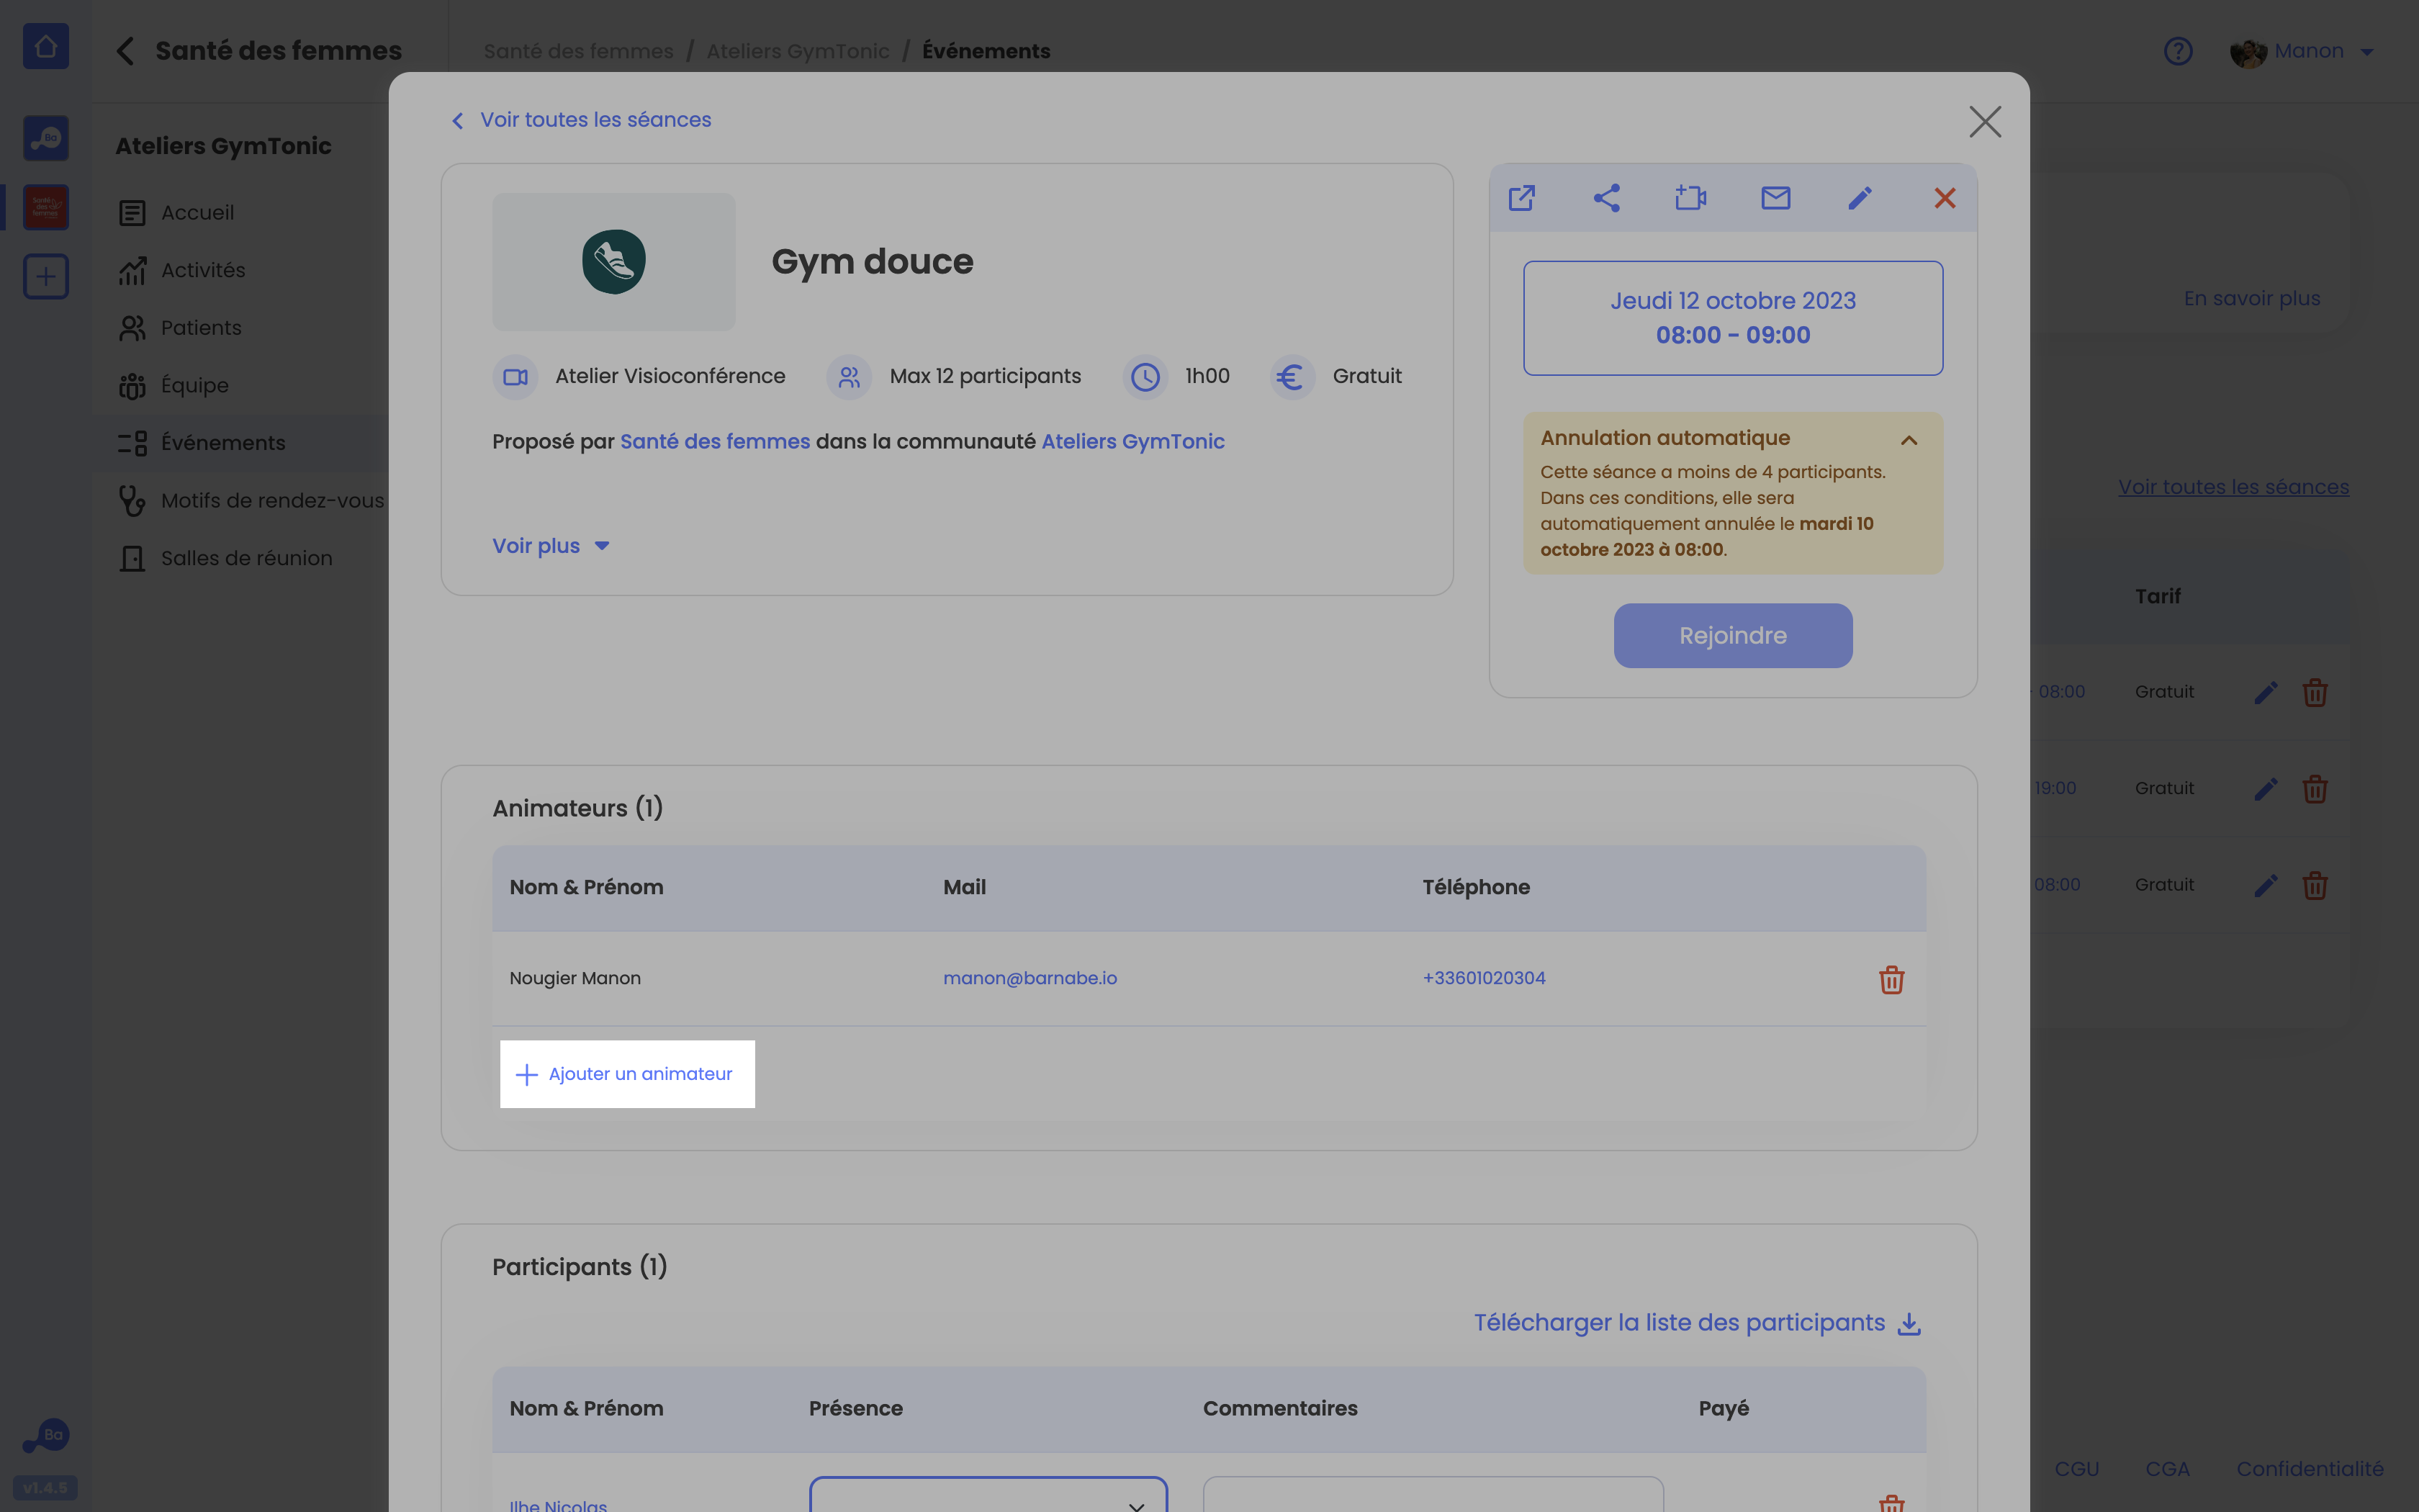Click the Atelier Visioconférence label
2419x1512 pixels.
click(670, 376)
